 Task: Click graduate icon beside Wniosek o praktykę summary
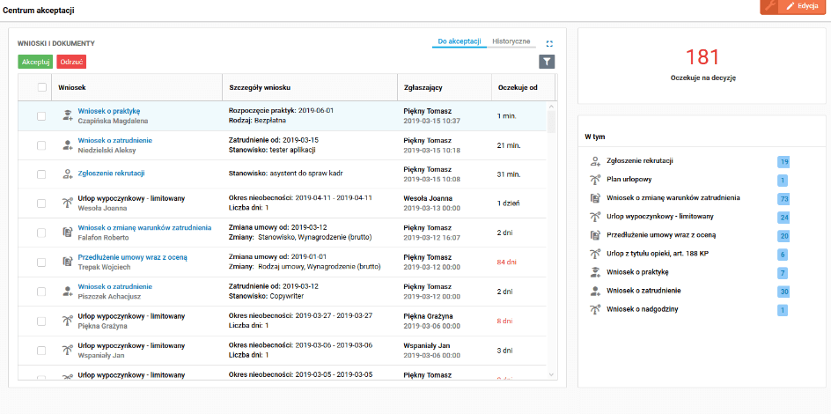(x=594, y=272)
